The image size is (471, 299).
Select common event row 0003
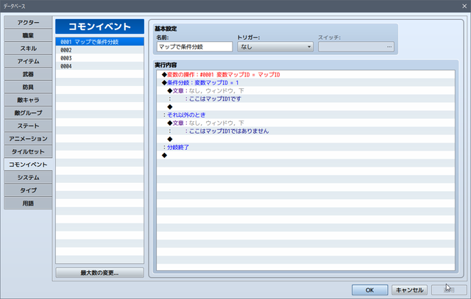[99, 58]
